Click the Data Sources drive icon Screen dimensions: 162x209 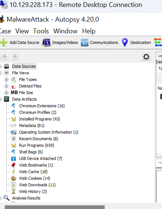coord(7,66)
